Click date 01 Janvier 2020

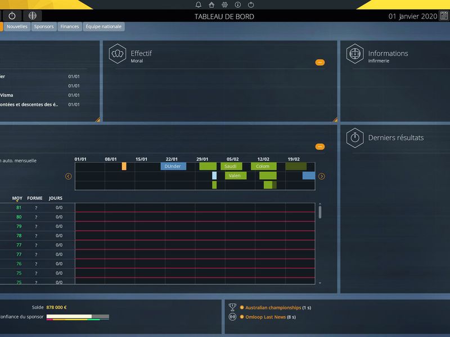(x=413, y=16)
